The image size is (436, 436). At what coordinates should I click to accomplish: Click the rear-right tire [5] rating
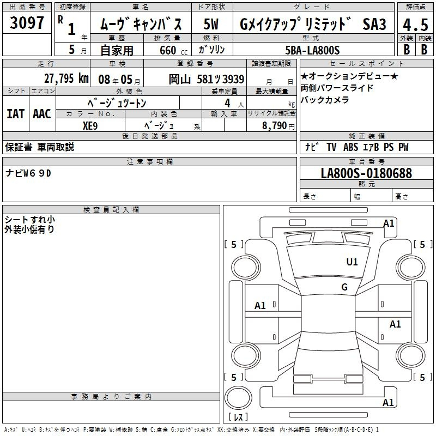coord(422,377)
